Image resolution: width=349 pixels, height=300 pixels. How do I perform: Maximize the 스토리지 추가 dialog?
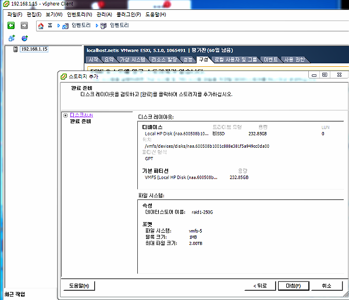tap(325, 75)
